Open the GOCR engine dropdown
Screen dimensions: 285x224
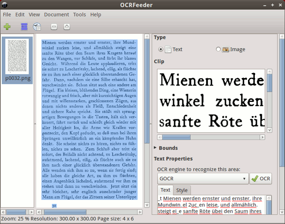[203, 178]
